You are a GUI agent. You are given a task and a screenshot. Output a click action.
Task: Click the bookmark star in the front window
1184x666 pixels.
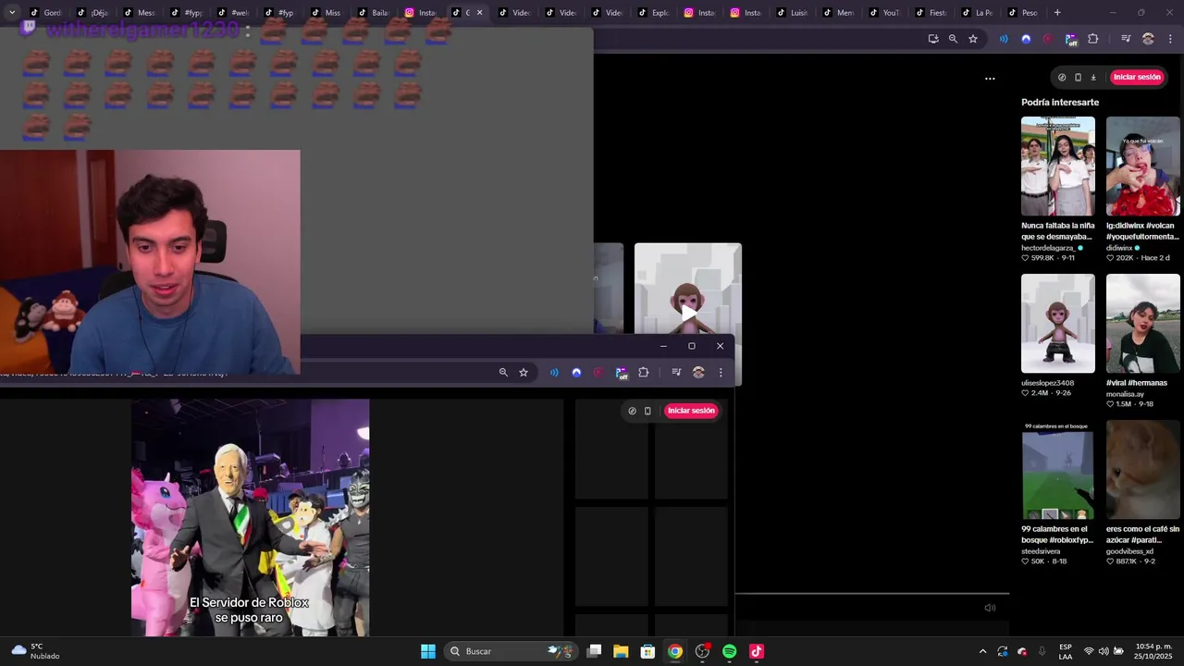(524, 372)
